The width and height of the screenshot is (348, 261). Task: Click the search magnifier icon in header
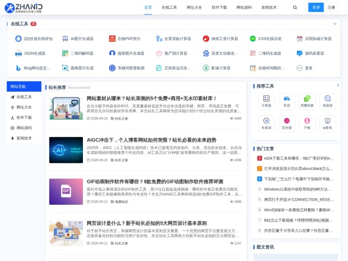click(295, 8)
